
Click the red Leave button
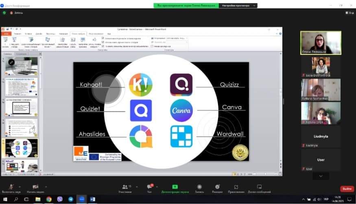[347, 189]
